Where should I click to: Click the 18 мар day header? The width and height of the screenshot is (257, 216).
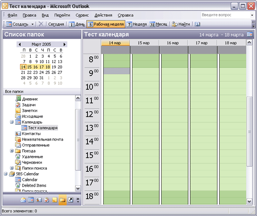pos(231,43)
